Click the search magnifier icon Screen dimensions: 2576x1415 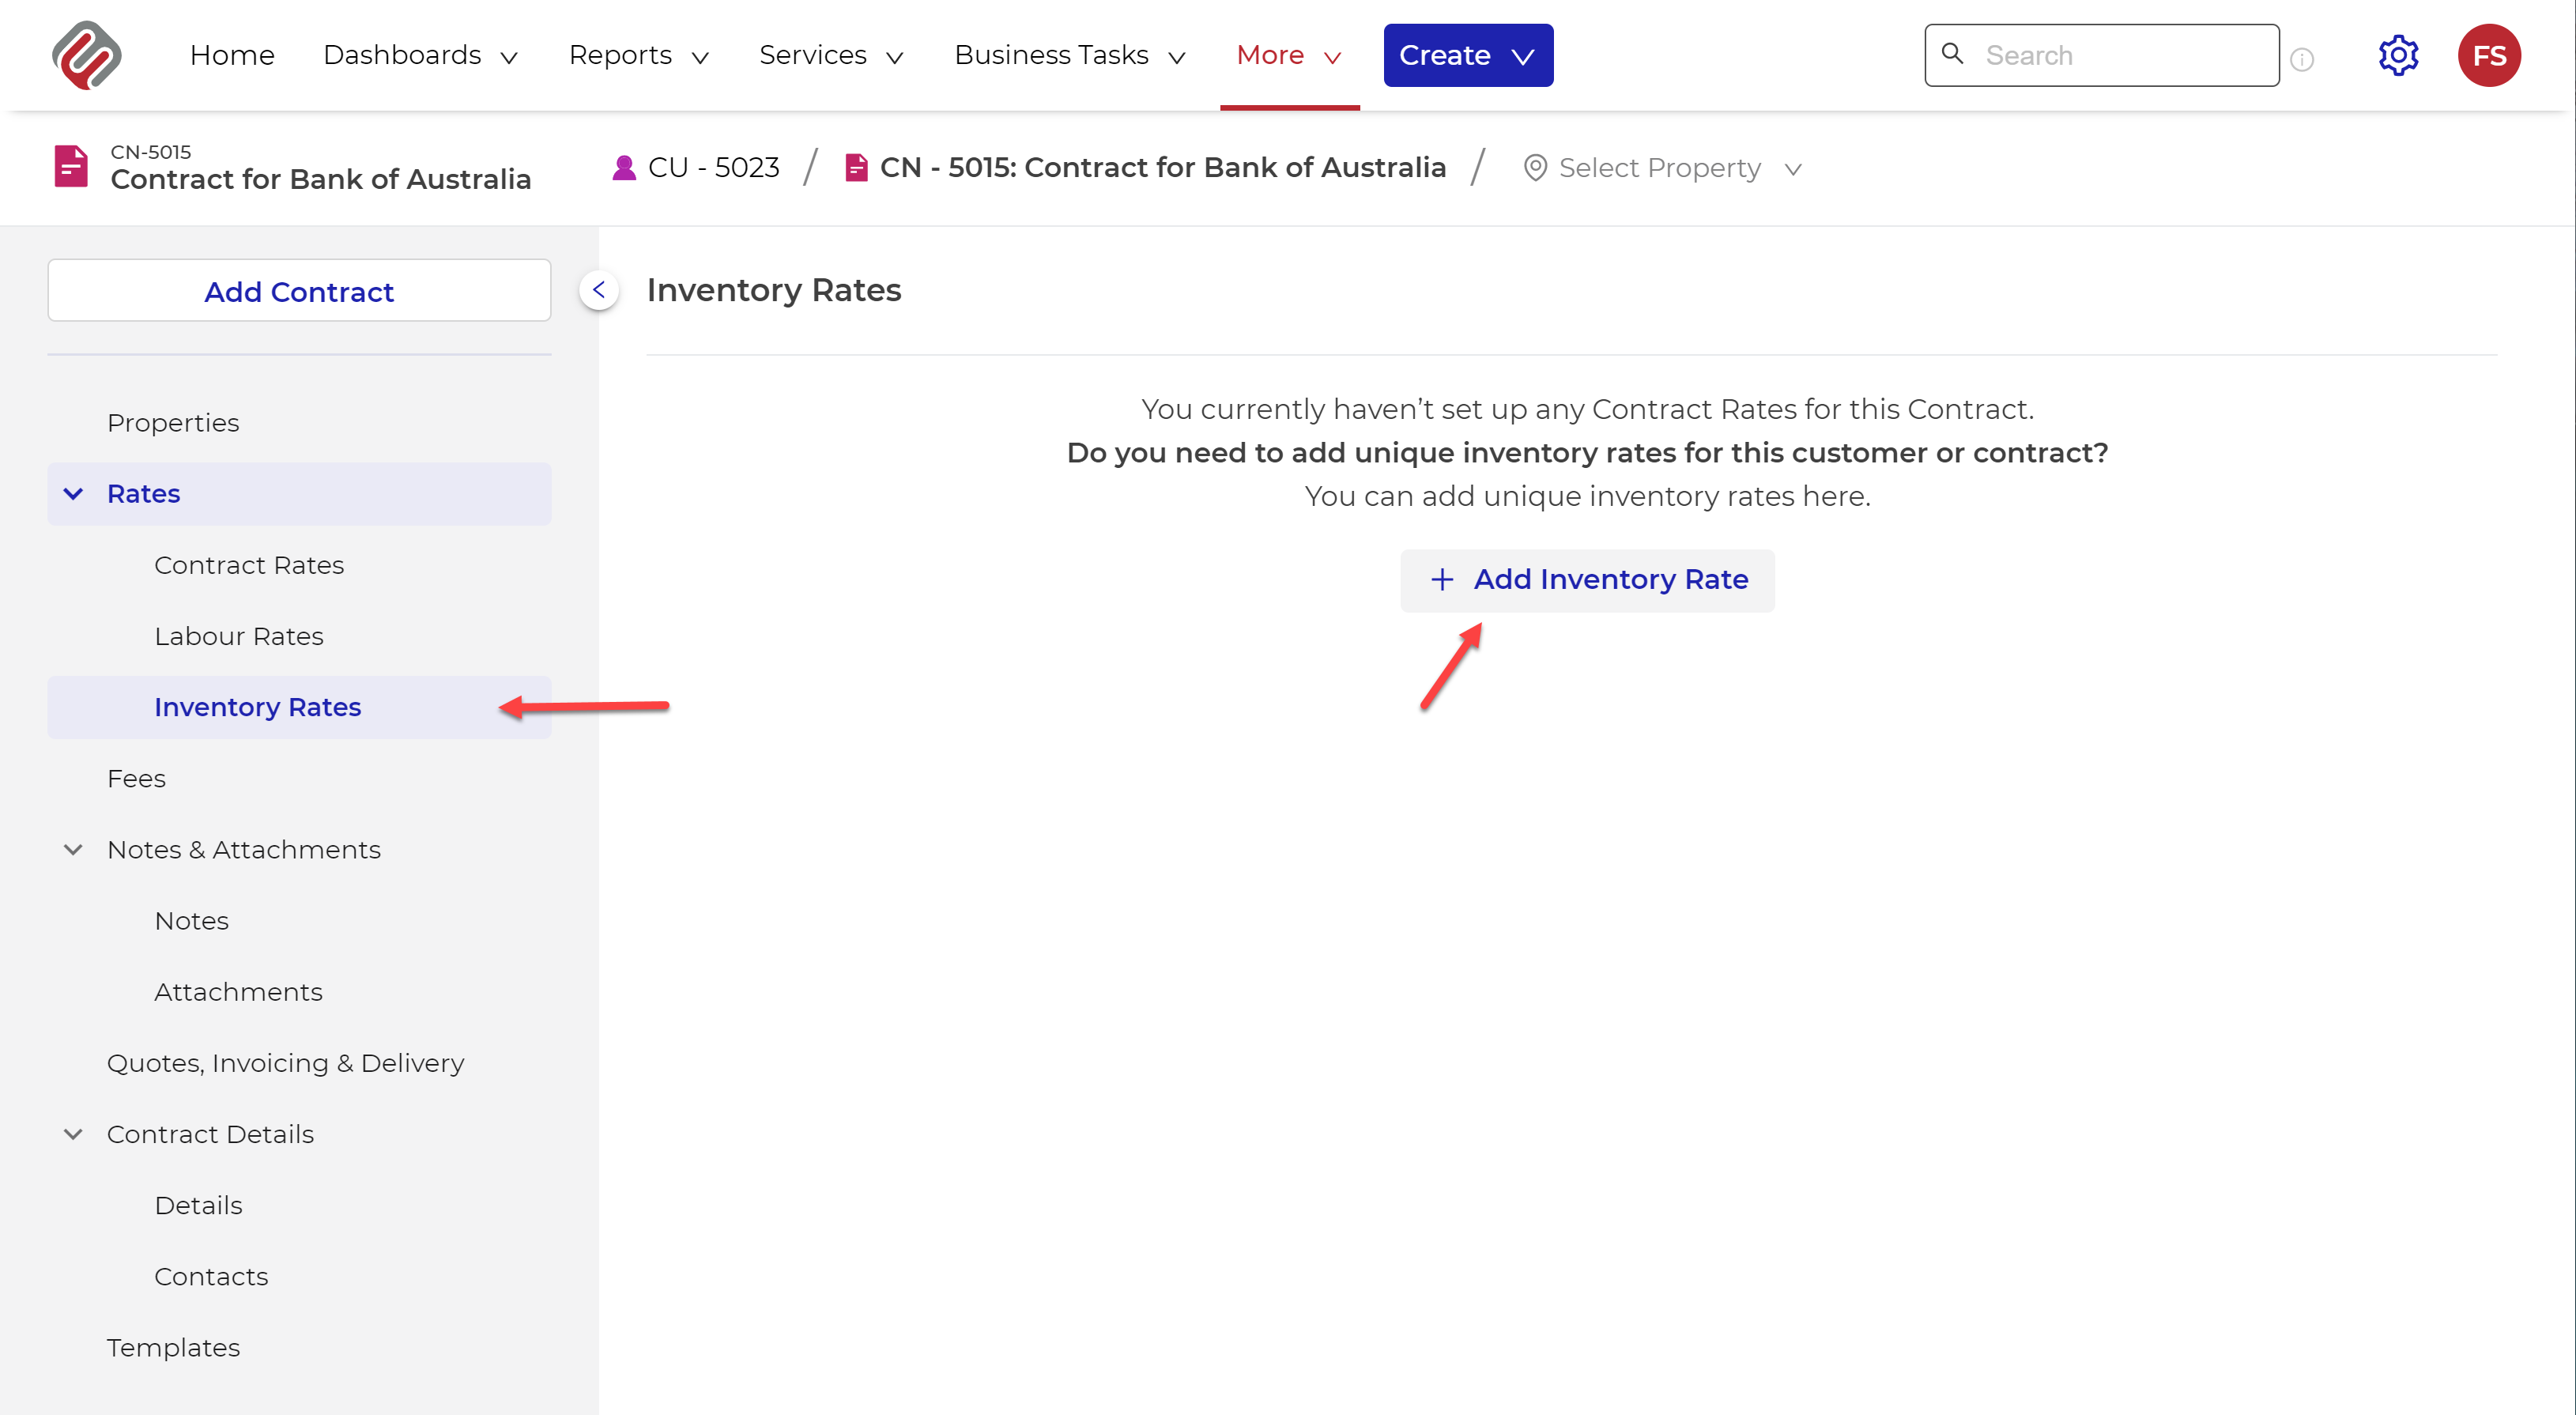coord(1951,53)
